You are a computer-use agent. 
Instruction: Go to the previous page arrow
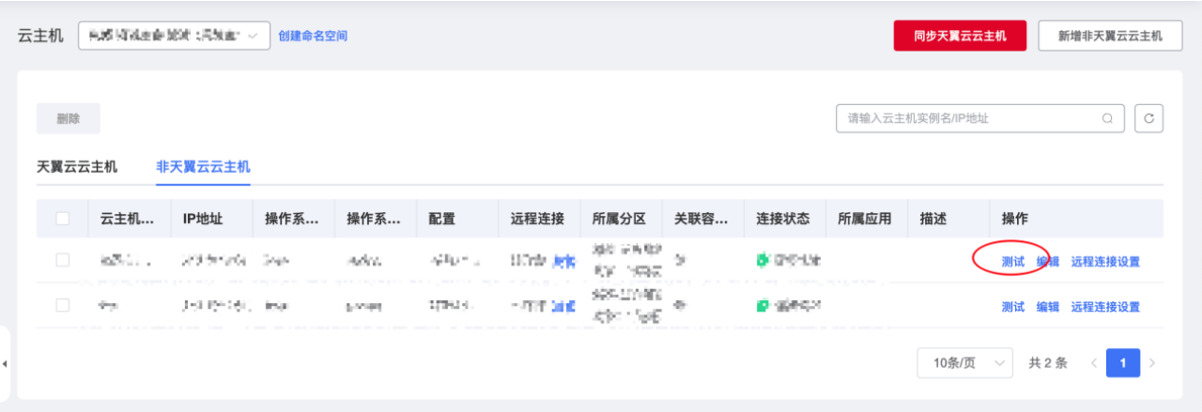coord(1093,362)
